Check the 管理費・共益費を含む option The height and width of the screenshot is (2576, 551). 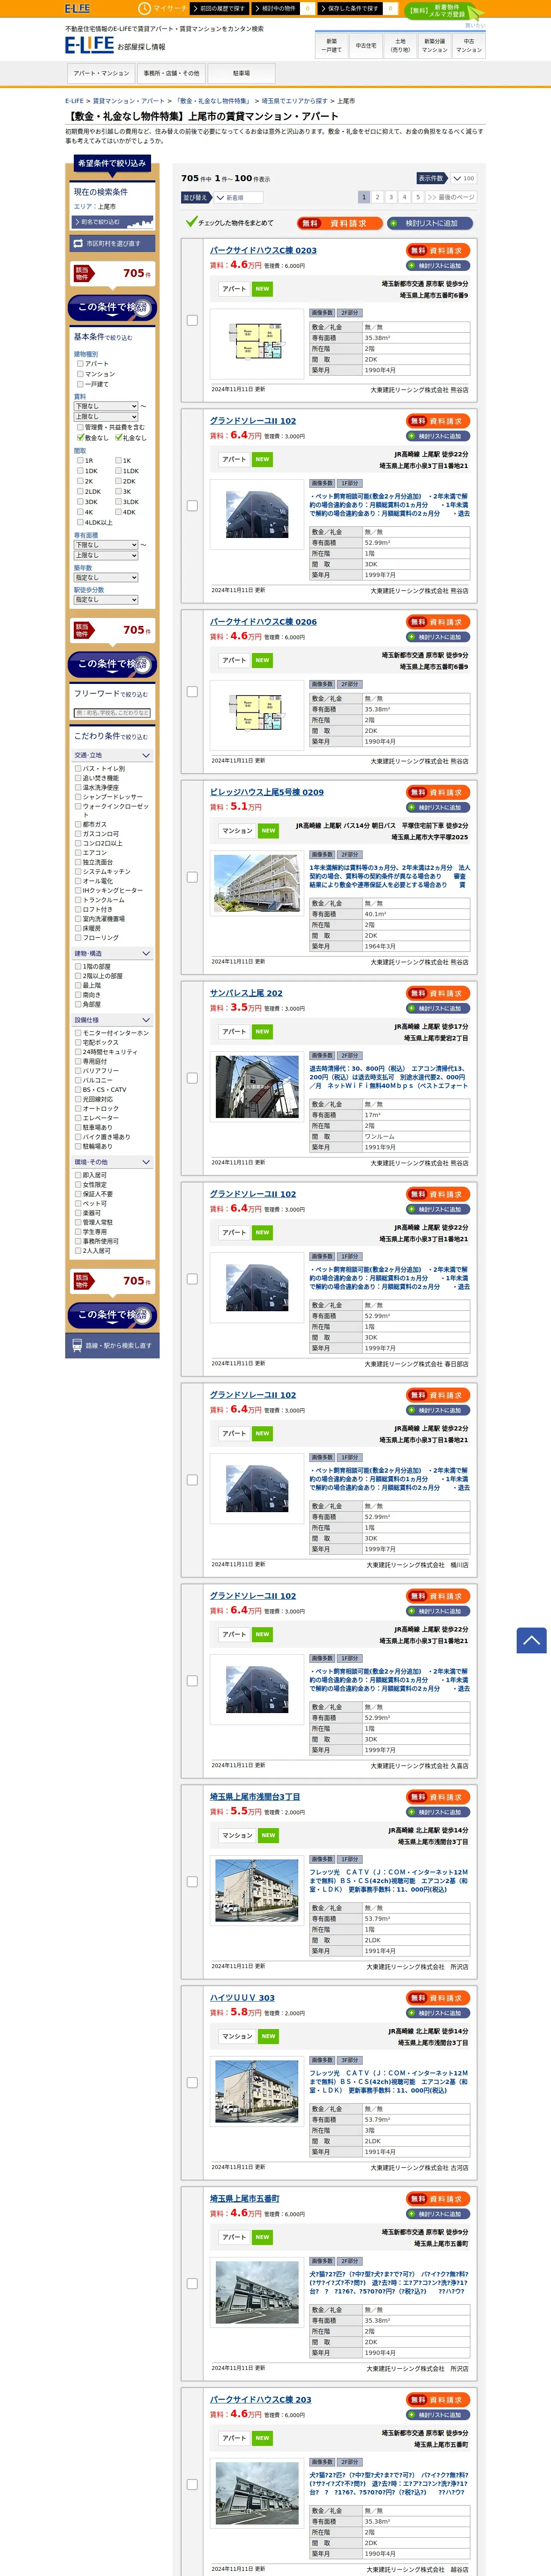(x=80, y=427)
